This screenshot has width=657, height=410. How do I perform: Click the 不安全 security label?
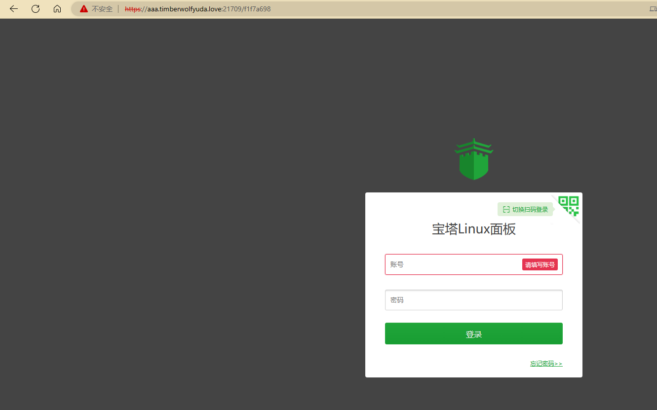[102, 9]
